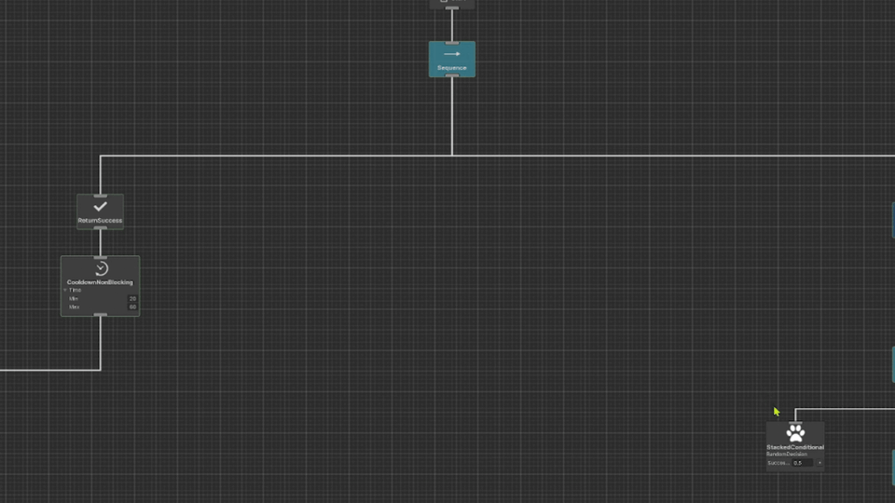Click the small dot button beside 0.5
895x503 pixels.
(819, 463)
